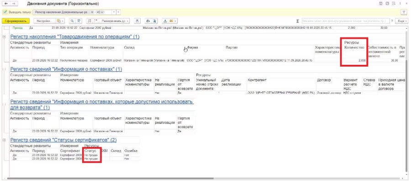The height and width of the screenshot is (181, 411).
Task: Select the 'Тип операции' column header
Action: point(72,48)
